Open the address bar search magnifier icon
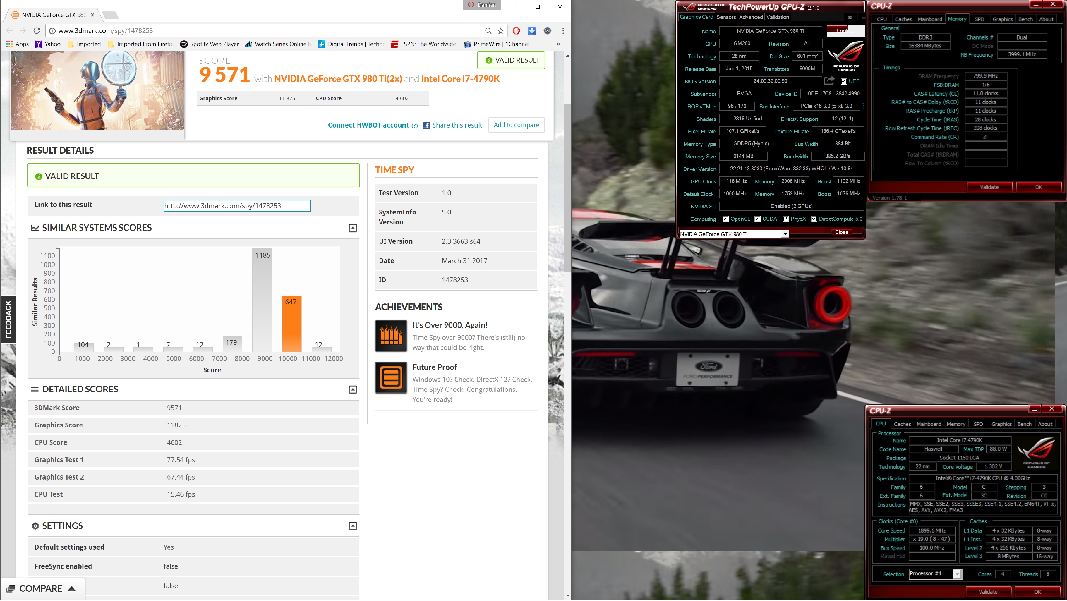The height and width of the screenshot is (601, 1067). pos(488,31)
